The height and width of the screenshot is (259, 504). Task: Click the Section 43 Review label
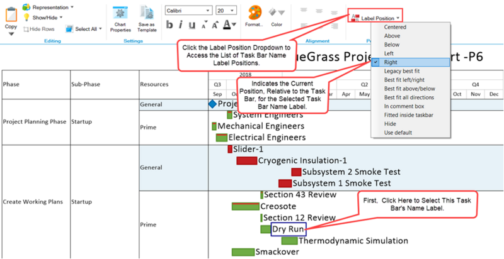click(301, 195)
